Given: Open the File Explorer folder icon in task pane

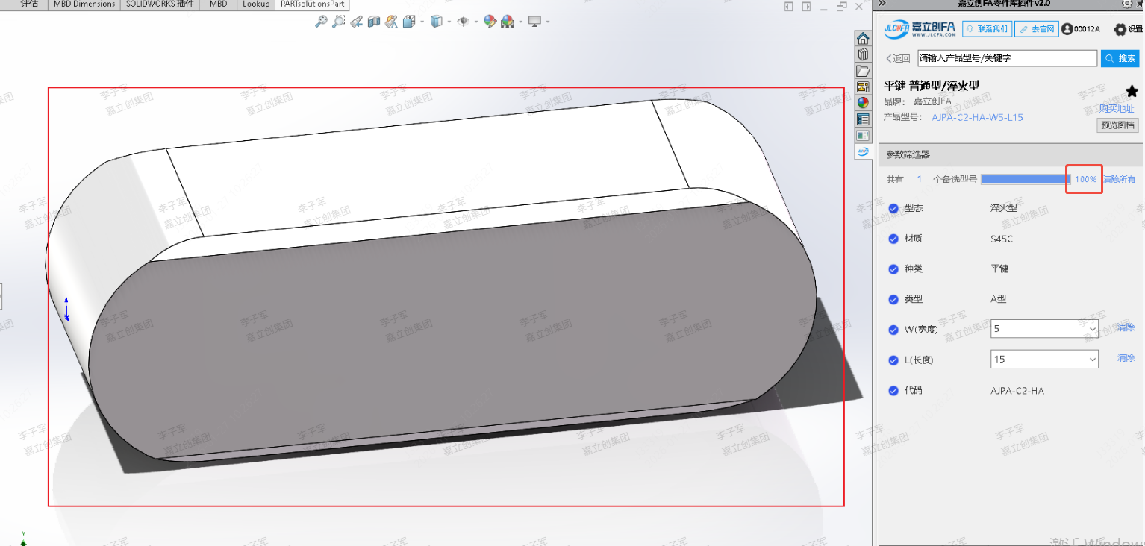Looking at the screenshot, I should [863, 71].
